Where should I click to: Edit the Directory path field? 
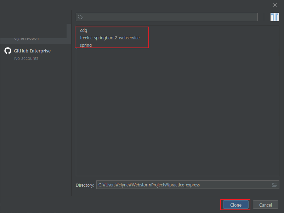coord(188,185)
